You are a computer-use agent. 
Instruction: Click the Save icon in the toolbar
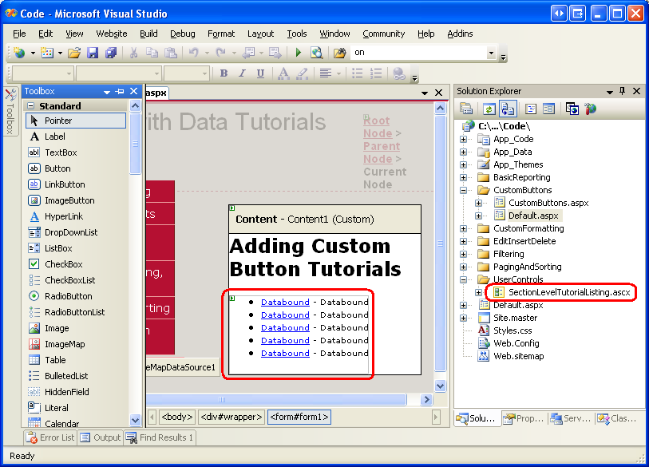tap(93, 53)
